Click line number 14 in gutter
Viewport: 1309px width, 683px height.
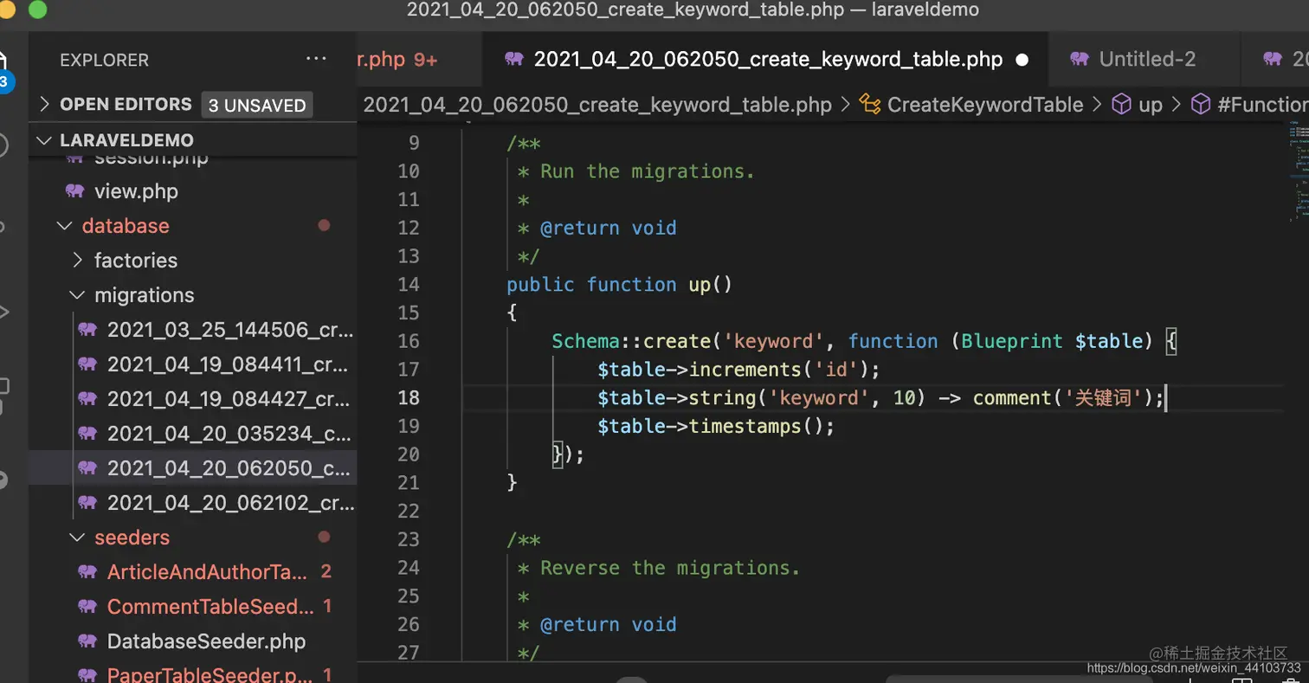[x=408, y=284]
